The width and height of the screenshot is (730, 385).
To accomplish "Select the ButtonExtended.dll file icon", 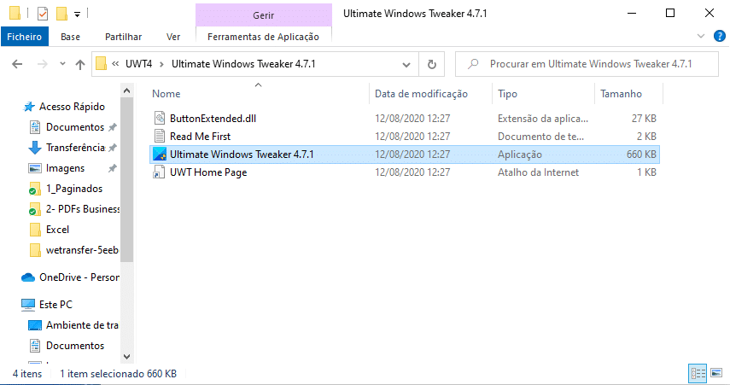I will (159, 119).
